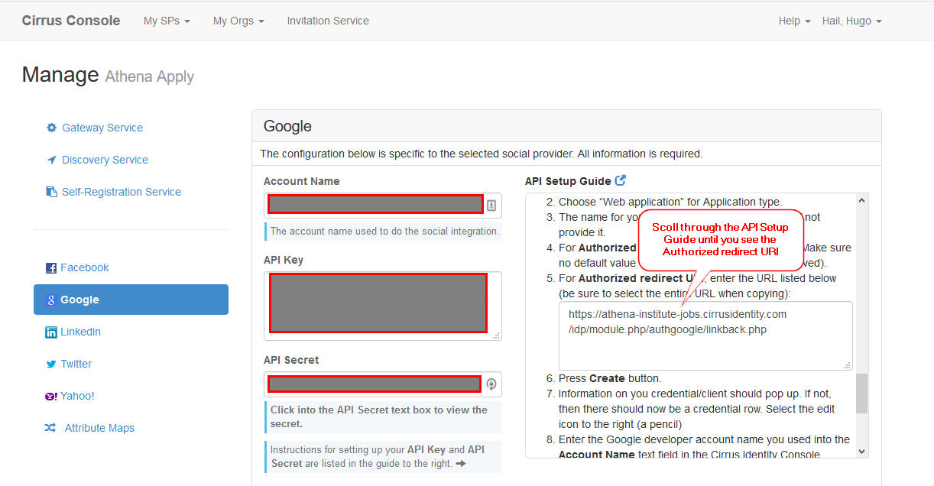
Task: Click the Twitter bird icon
Action: coord(51,364)
